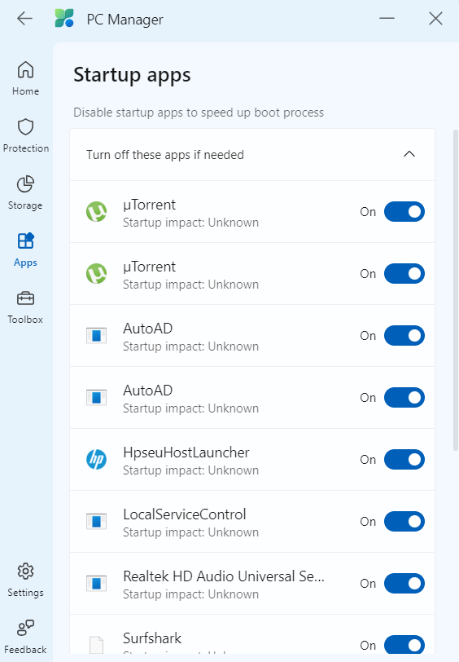Switch off LocalServiceControl startup toggle

404,522
